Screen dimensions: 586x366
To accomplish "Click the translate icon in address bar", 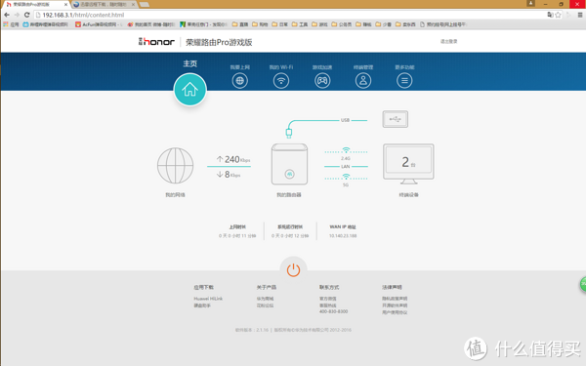I will click(x=550, y=15).
